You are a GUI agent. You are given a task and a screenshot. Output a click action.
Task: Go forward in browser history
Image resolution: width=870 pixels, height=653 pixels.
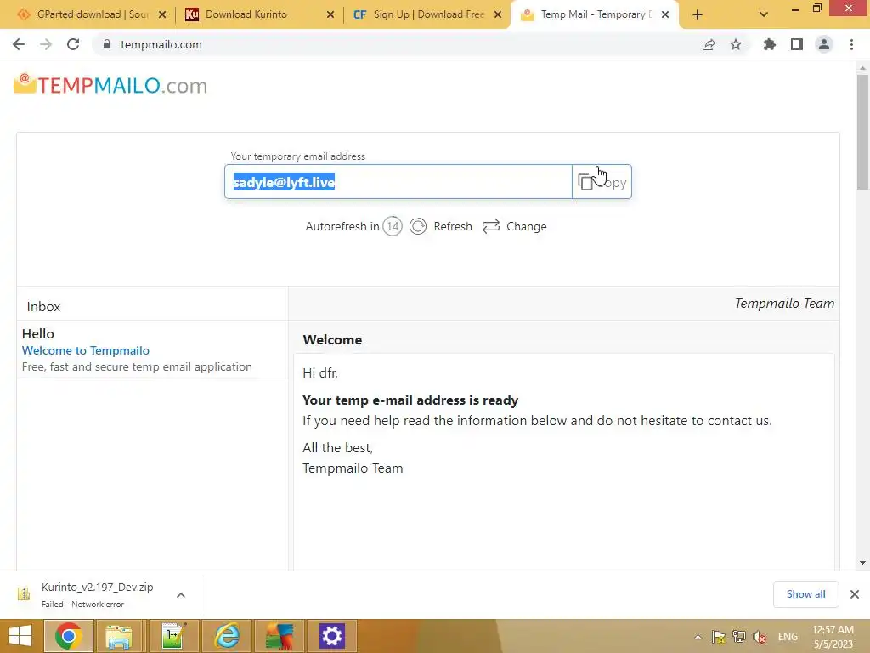(46, 44)
